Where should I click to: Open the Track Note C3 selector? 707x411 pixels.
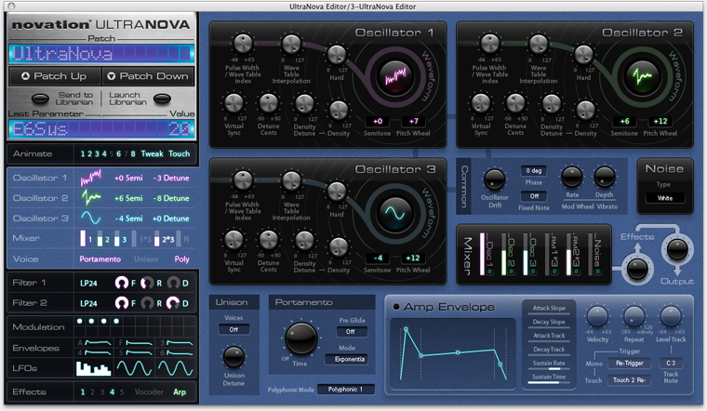pos(671,363)
